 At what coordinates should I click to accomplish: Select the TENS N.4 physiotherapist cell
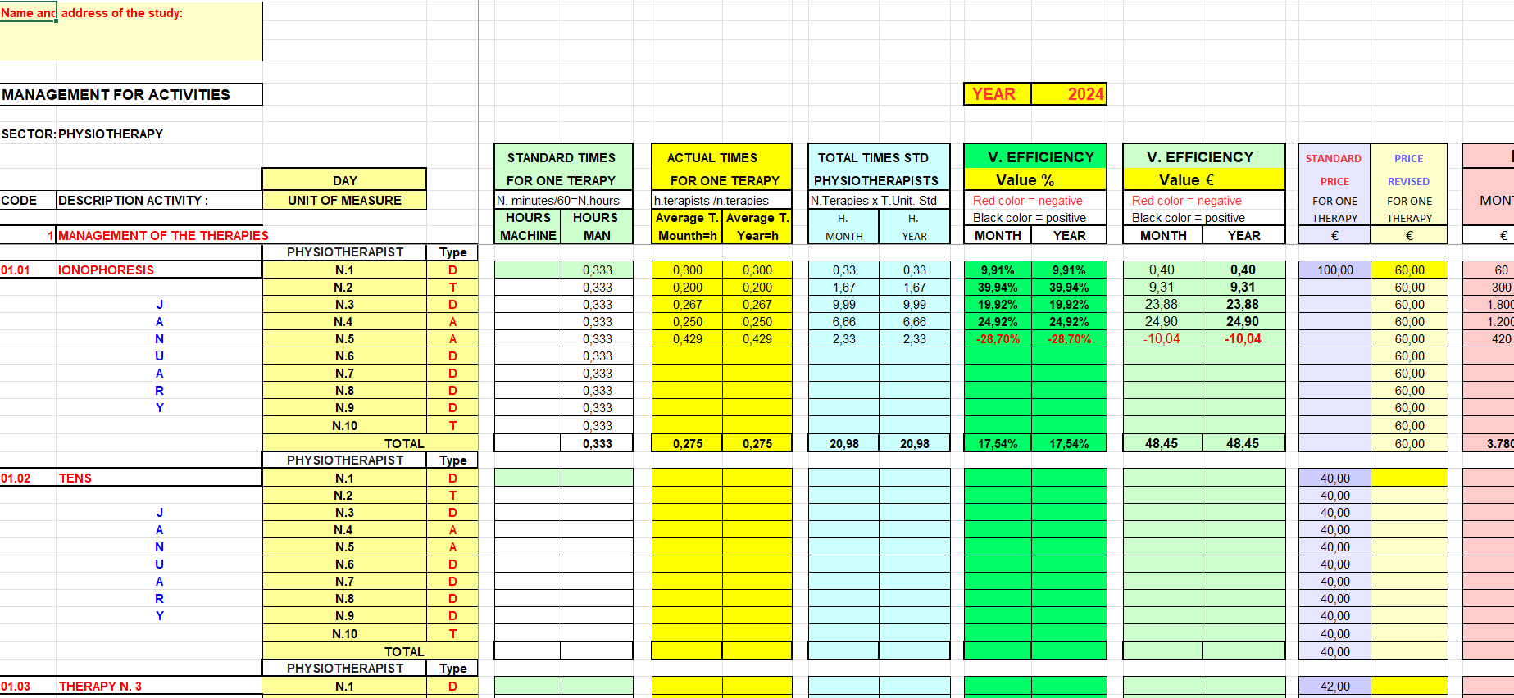[x=344, y=529]
